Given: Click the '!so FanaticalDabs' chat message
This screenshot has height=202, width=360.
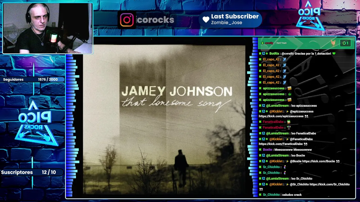Looking at the screenshot, I should pos(304,134).
